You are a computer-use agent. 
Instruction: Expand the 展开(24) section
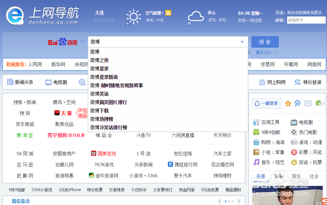tap(266, 53)
